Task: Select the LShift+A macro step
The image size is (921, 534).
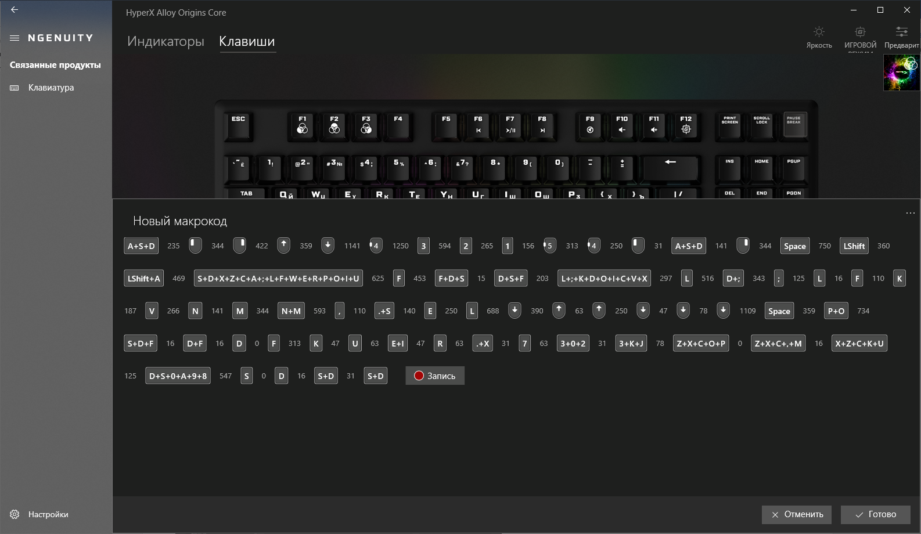Action: tap(143, 278)
